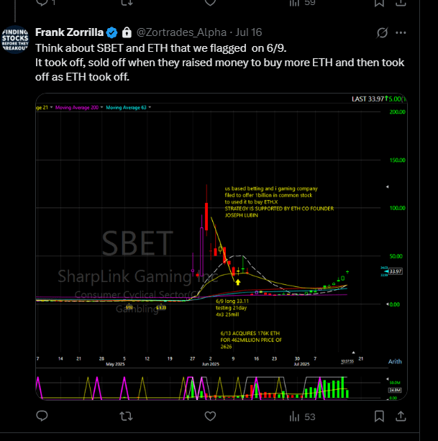Like the SBET chart post
Viewport: 438px width, 441px height.
(x=210, y=417)
